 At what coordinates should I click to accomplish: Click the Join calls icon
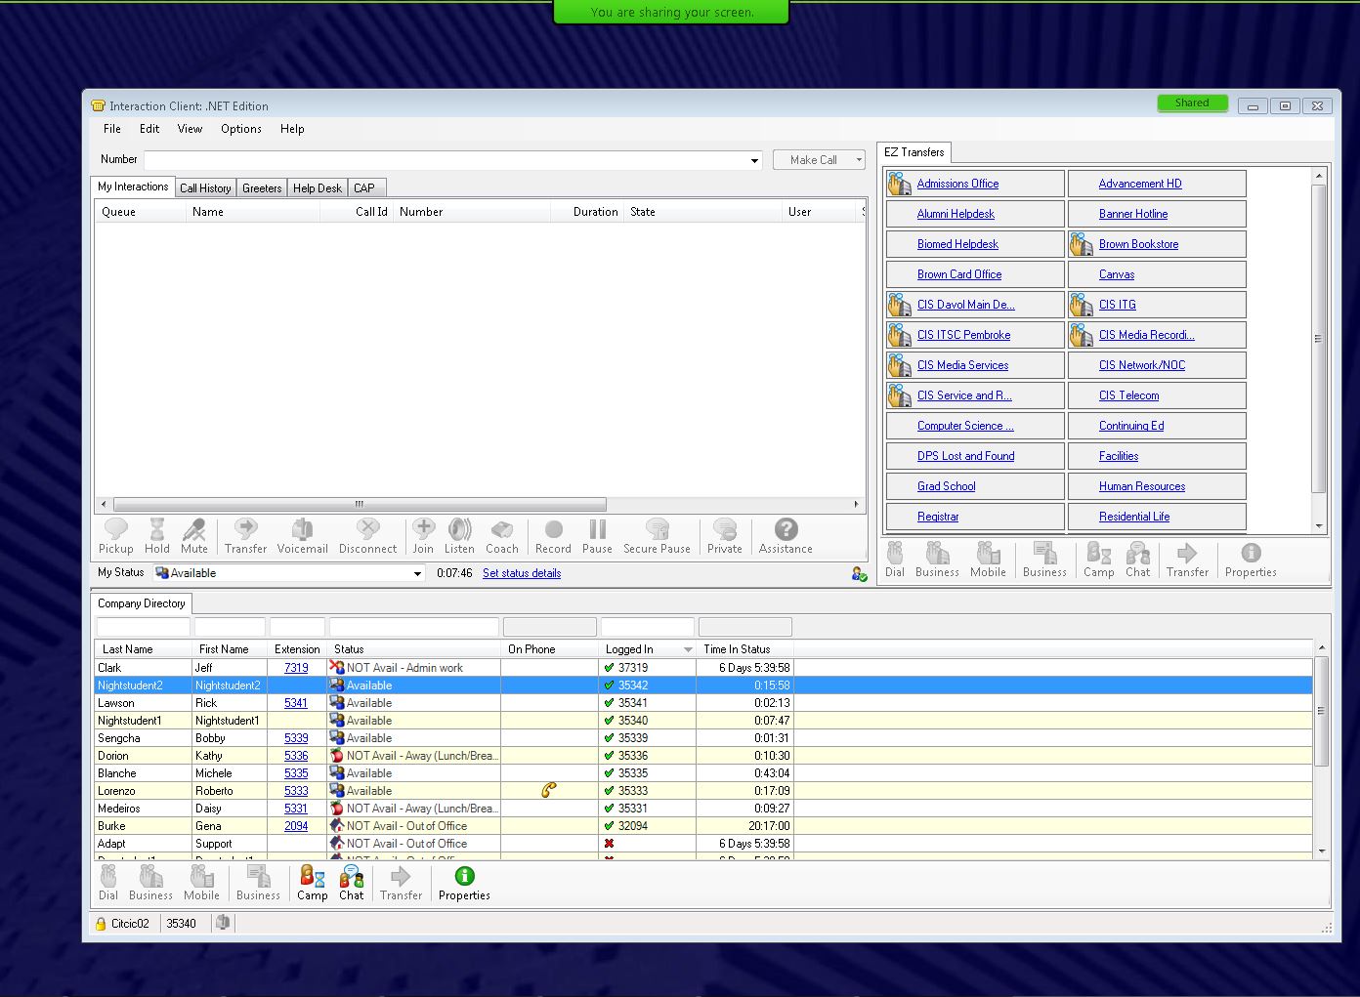[423, 529]
